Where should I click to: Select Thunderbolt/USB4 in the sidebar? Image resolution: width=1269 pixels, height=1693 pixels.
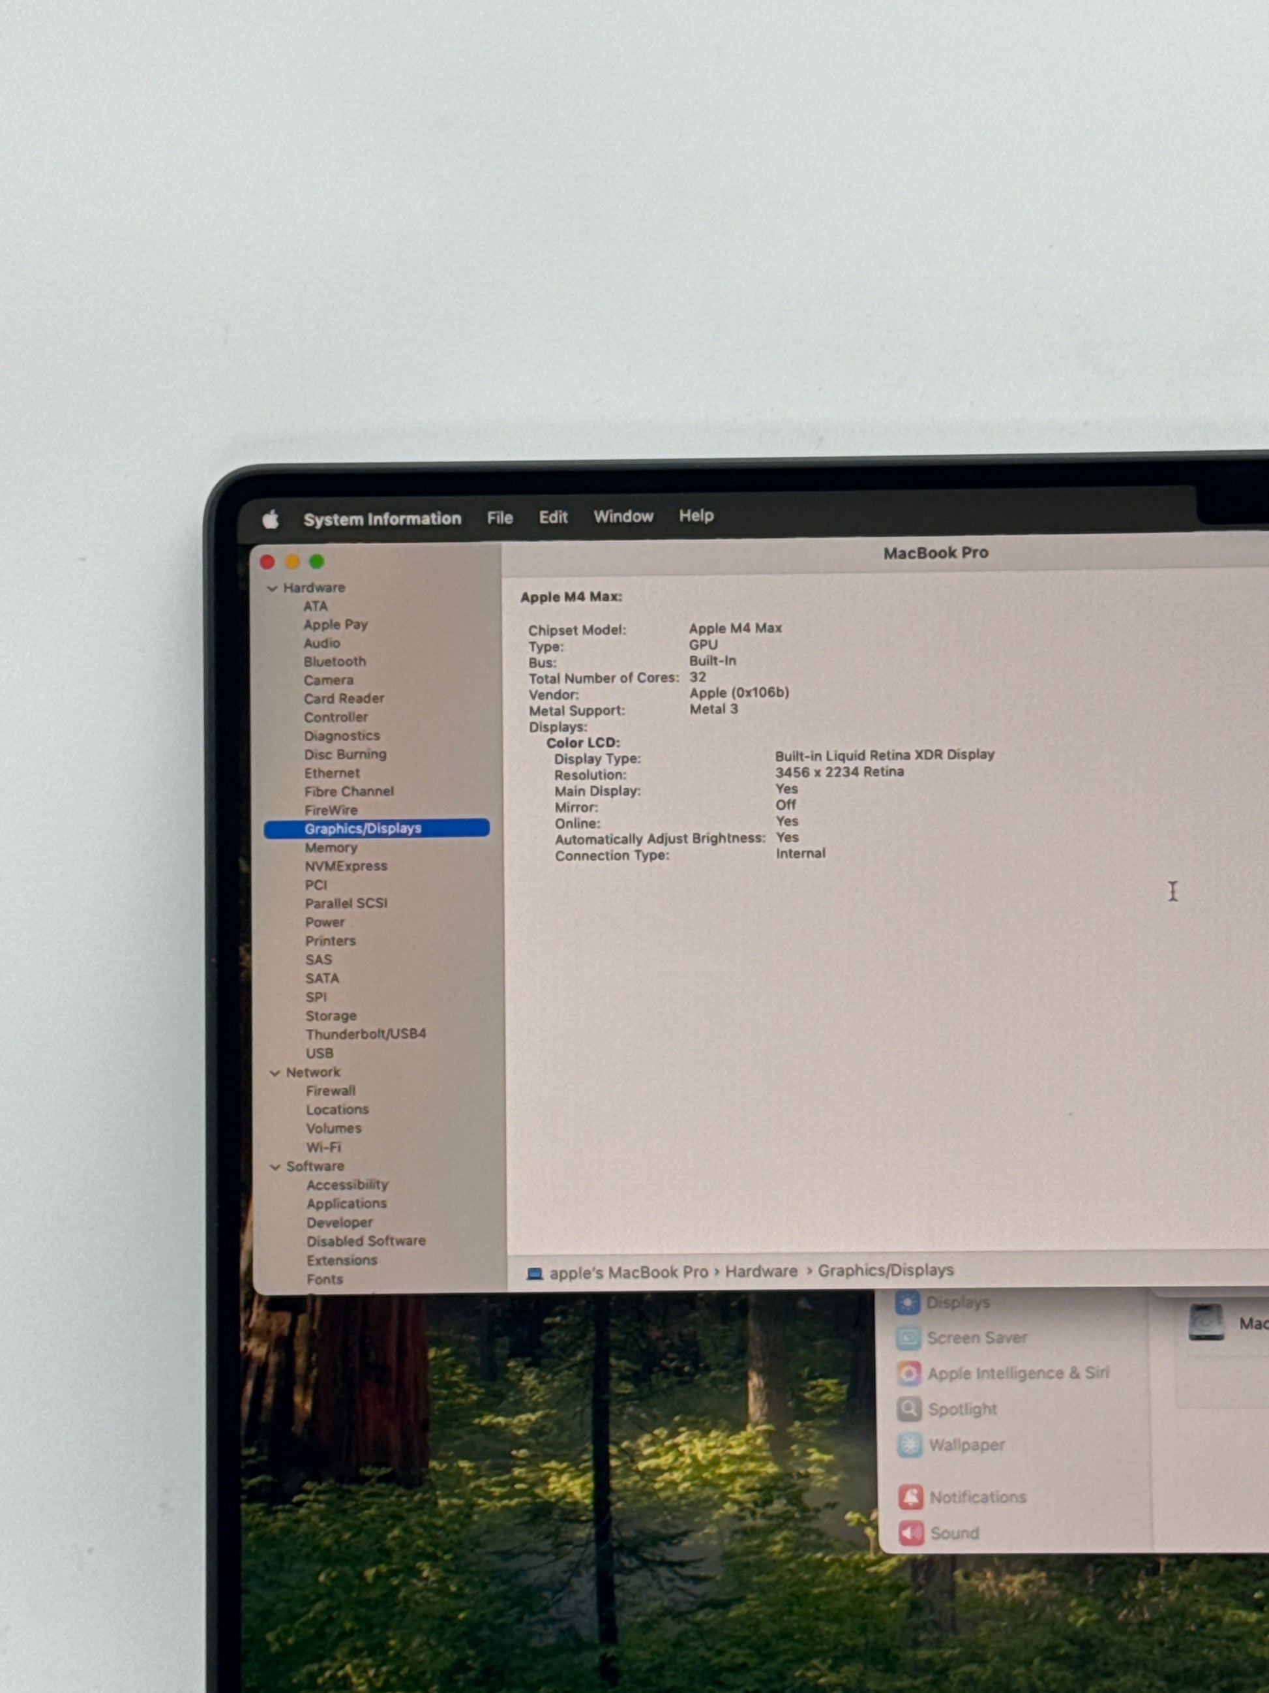tap(366, 1034)
